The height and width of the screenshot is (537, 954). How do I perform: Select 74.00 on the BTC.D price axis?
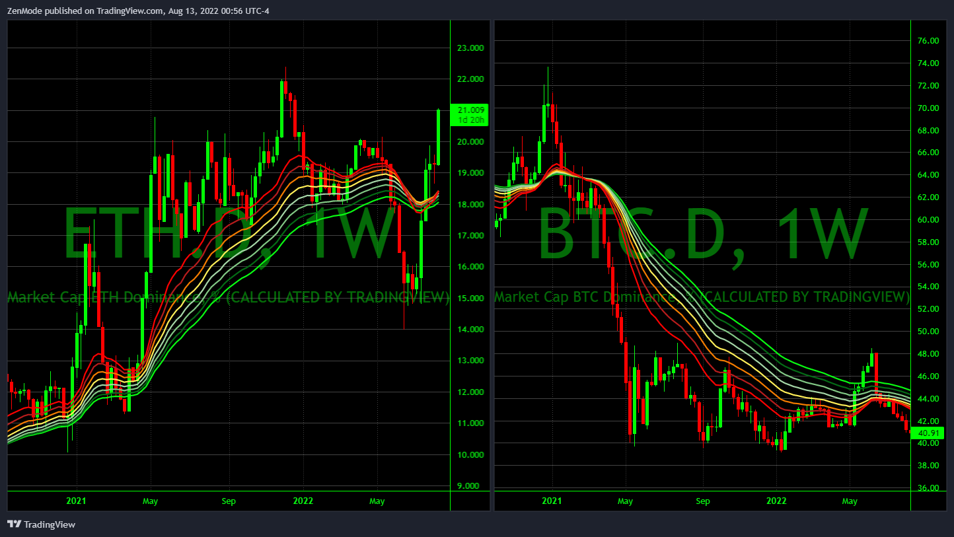coord(929,63)
